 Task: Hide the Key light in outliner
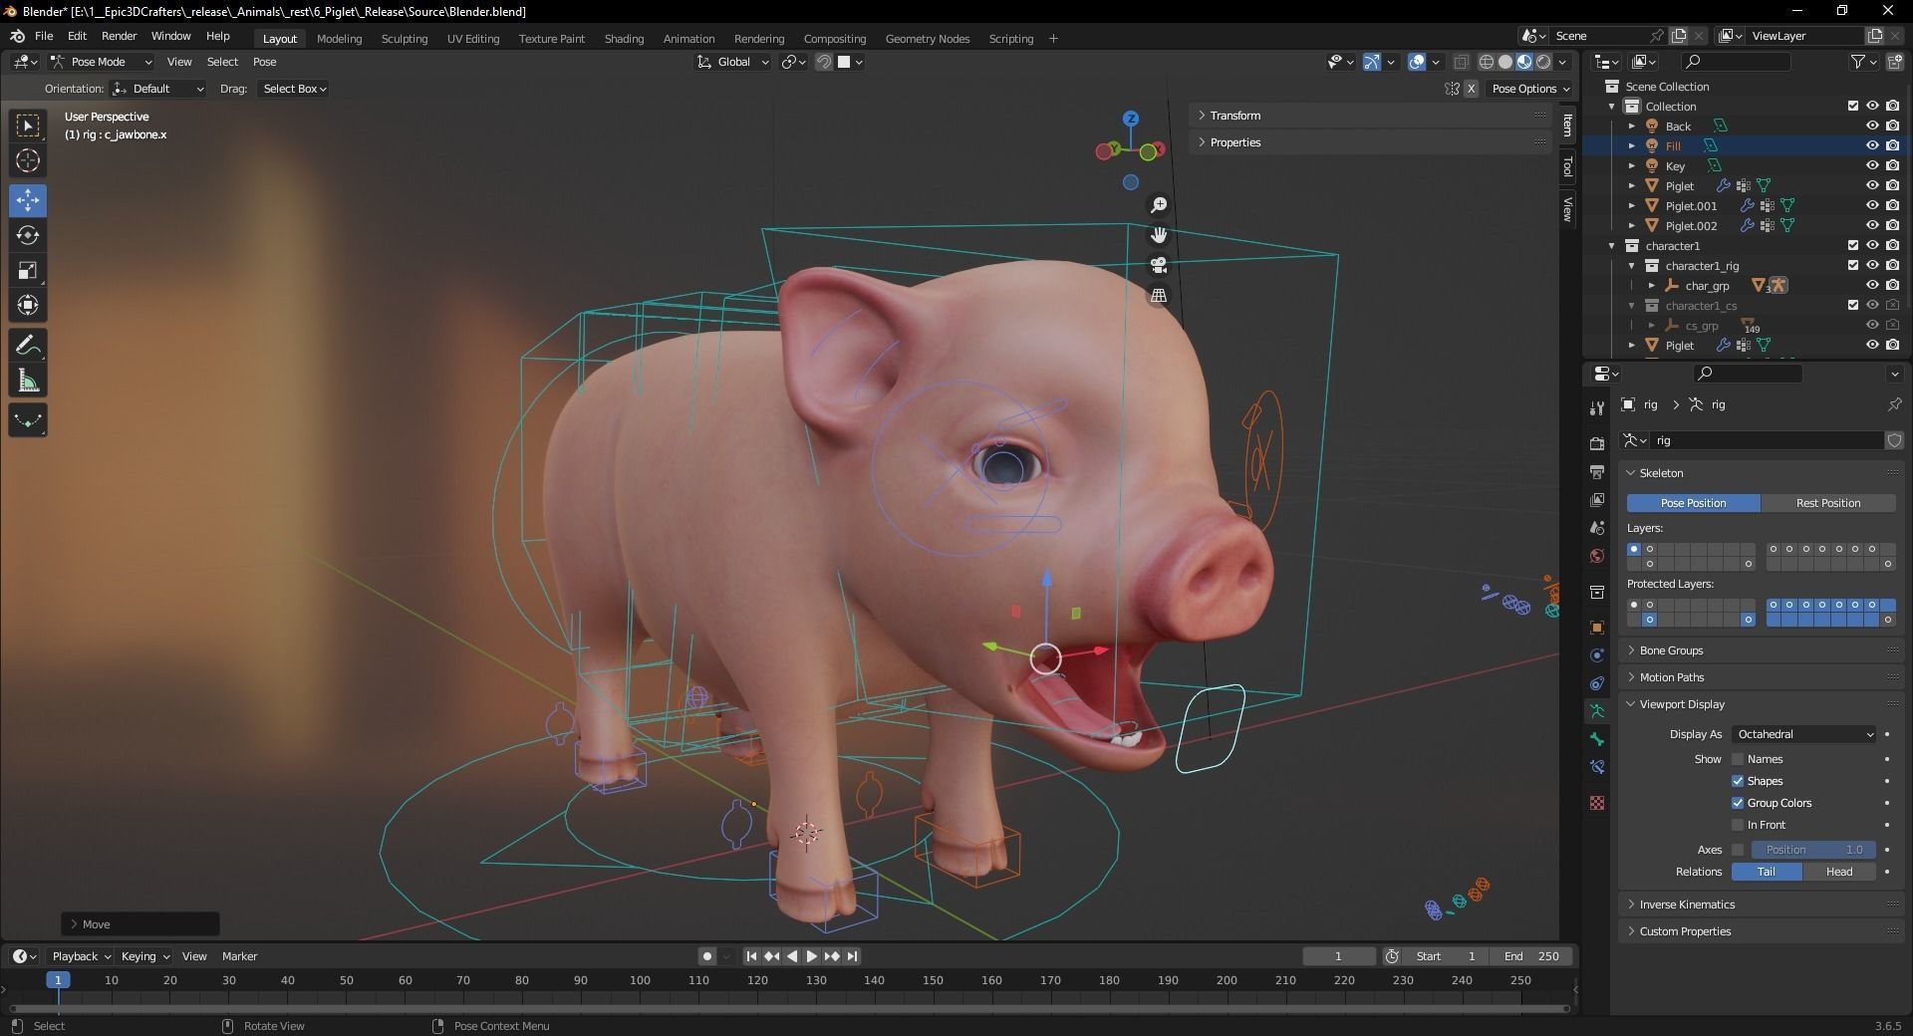[1872, 165]
